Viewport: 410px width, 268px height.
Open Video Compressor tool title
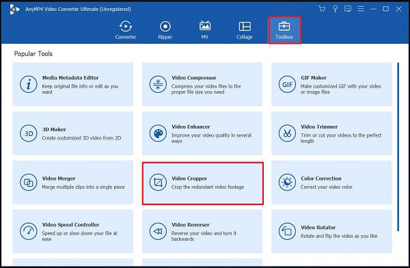194,78
